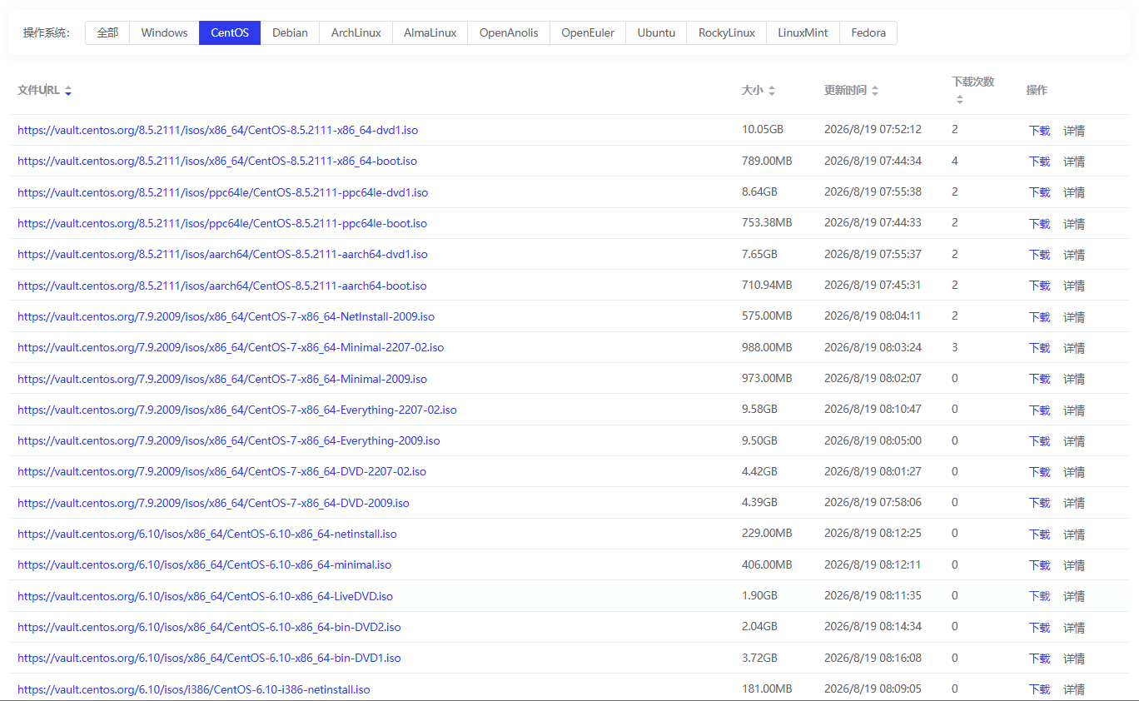Screen dimensions: 1139x701
Task: Click the sort arrows beside 大小
Action: pos(772,91)
